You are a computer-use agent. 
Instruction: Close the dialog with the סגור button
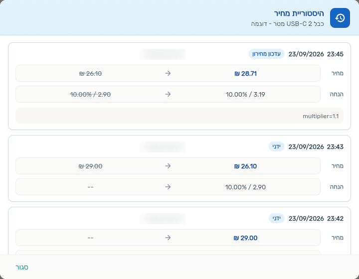pos(22,267)
